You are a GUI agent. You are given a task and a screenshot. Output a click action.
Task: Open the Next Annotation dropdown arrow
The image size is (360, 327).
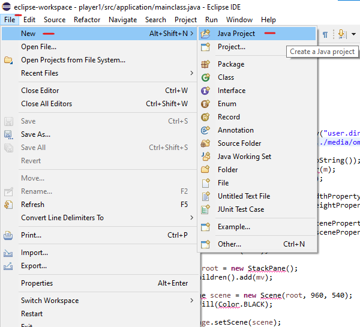click(x=353, y=34)
